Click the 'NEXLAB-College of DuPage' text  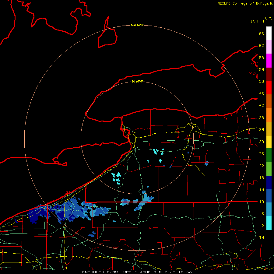tap(243, 3)
